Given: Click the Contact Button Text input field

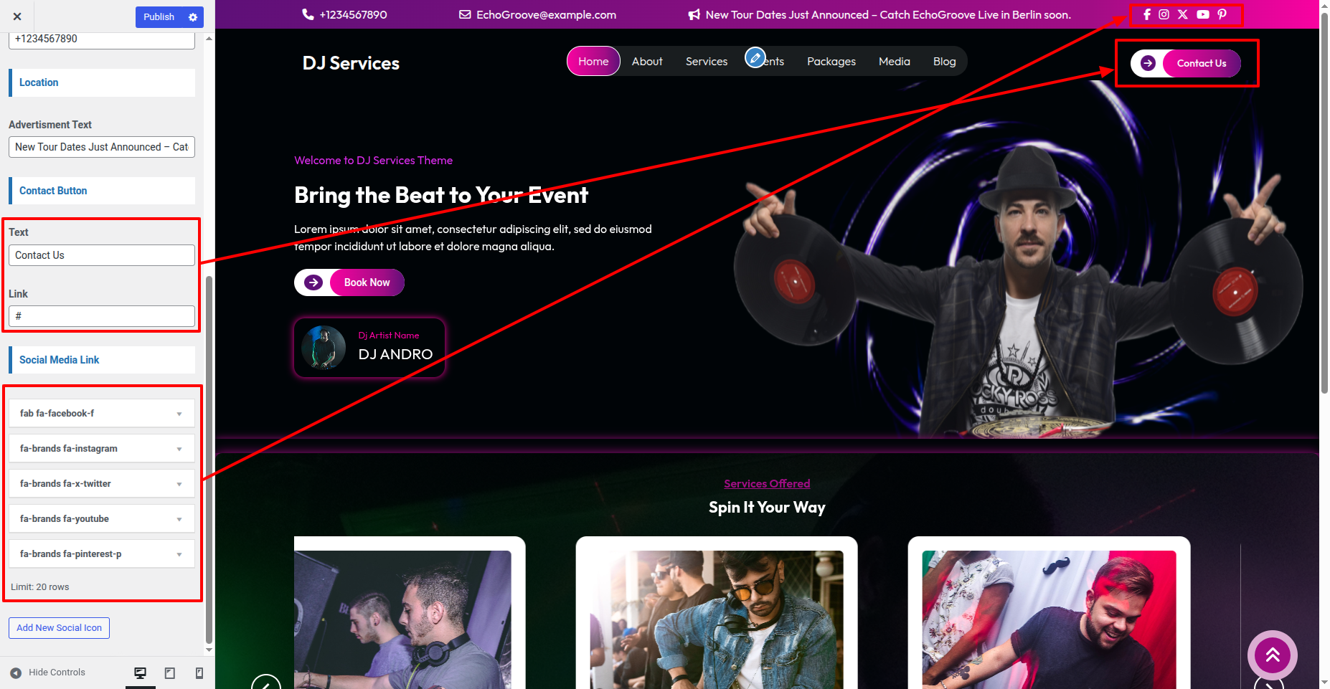Looking at the screenshot, I should click(x=102, y=255).
